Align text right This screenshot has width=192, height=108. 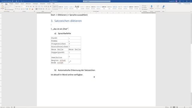pos(40,9)
